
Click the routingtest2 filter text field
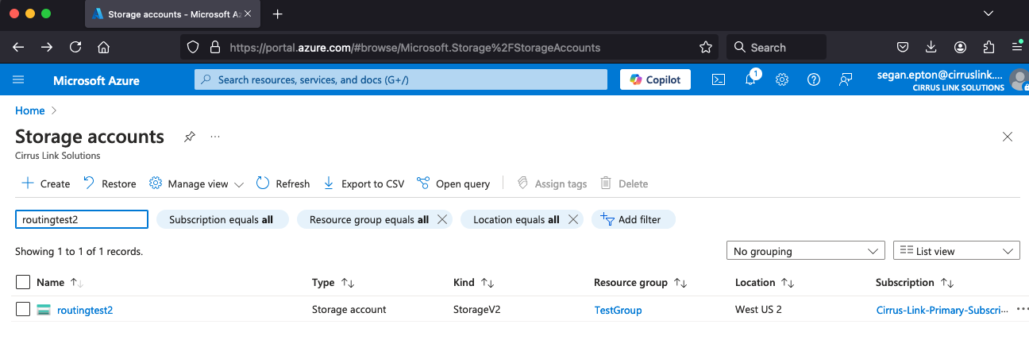click(82, 219)
